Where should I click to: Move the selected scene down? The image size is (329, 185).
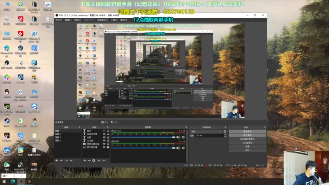[x=71, y=160]
